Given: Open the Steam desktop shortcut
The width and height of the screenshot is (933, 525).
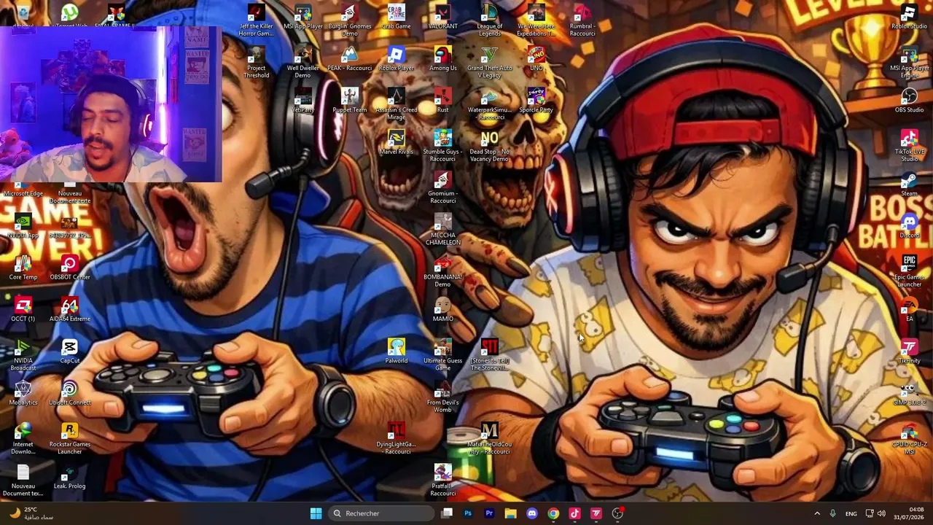Looking at the screenshot, I should (909, 185).
